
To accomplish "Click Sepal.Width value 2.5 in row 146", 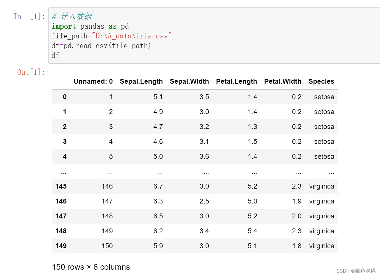I will coord(204,201).
